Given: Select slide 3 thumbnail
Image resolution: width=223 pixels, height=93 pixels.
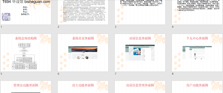Looking at the screenshot, I should [140, 12].
